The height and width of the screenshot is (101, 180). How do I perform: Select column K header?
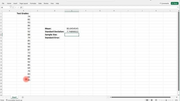coord(156,11)
